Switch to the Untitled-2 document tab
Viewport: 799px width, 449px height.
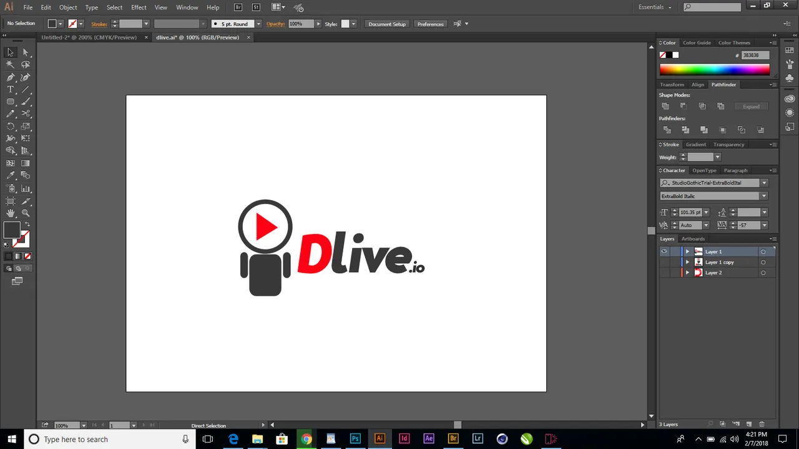point(89,37)
